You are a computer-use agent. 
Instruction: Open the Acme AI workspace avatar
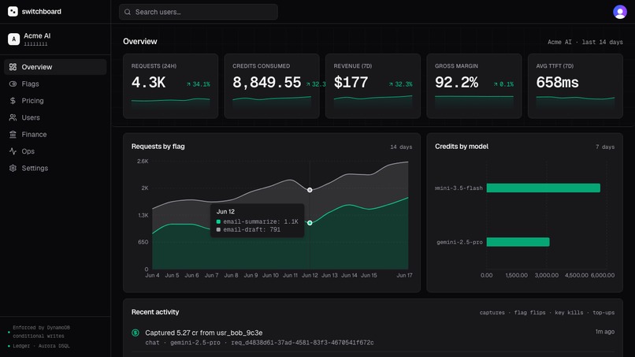click(13, 39)
